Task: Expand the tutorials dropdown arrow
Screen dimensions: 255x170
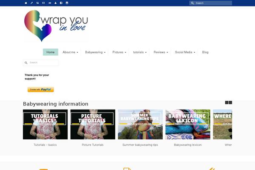Action: pos(146,52)
